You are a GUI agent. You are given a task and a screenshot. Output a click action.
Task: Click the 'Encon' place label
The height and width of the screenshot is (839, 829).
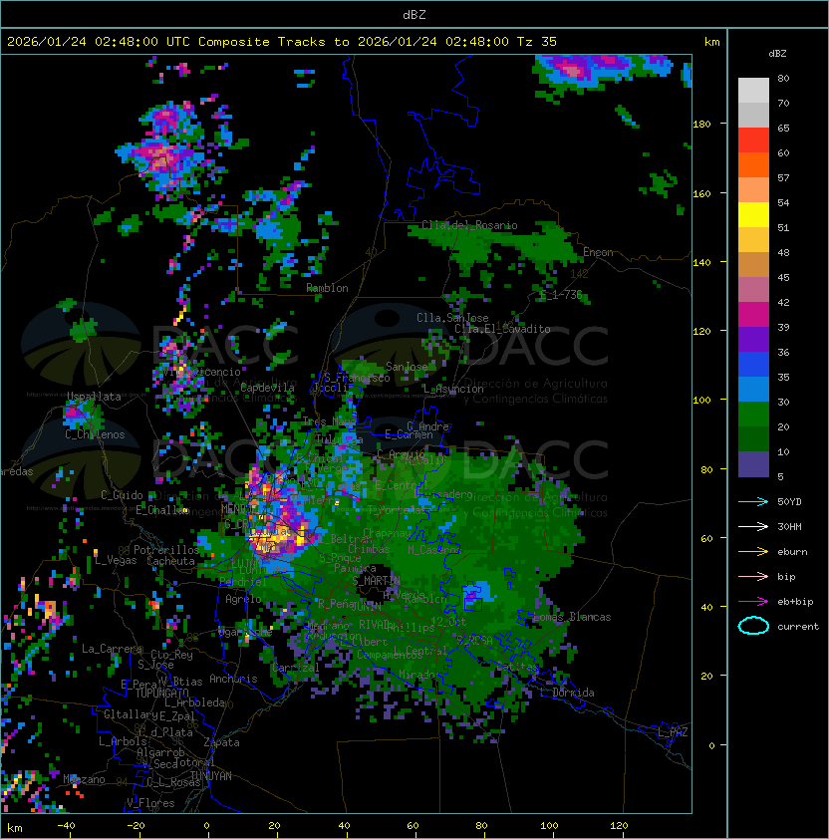click(598, 252)
